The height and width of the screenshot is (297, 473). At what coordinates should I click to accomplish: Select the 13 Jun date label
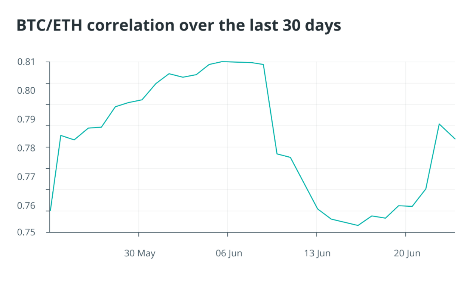(x=317, y=253)
